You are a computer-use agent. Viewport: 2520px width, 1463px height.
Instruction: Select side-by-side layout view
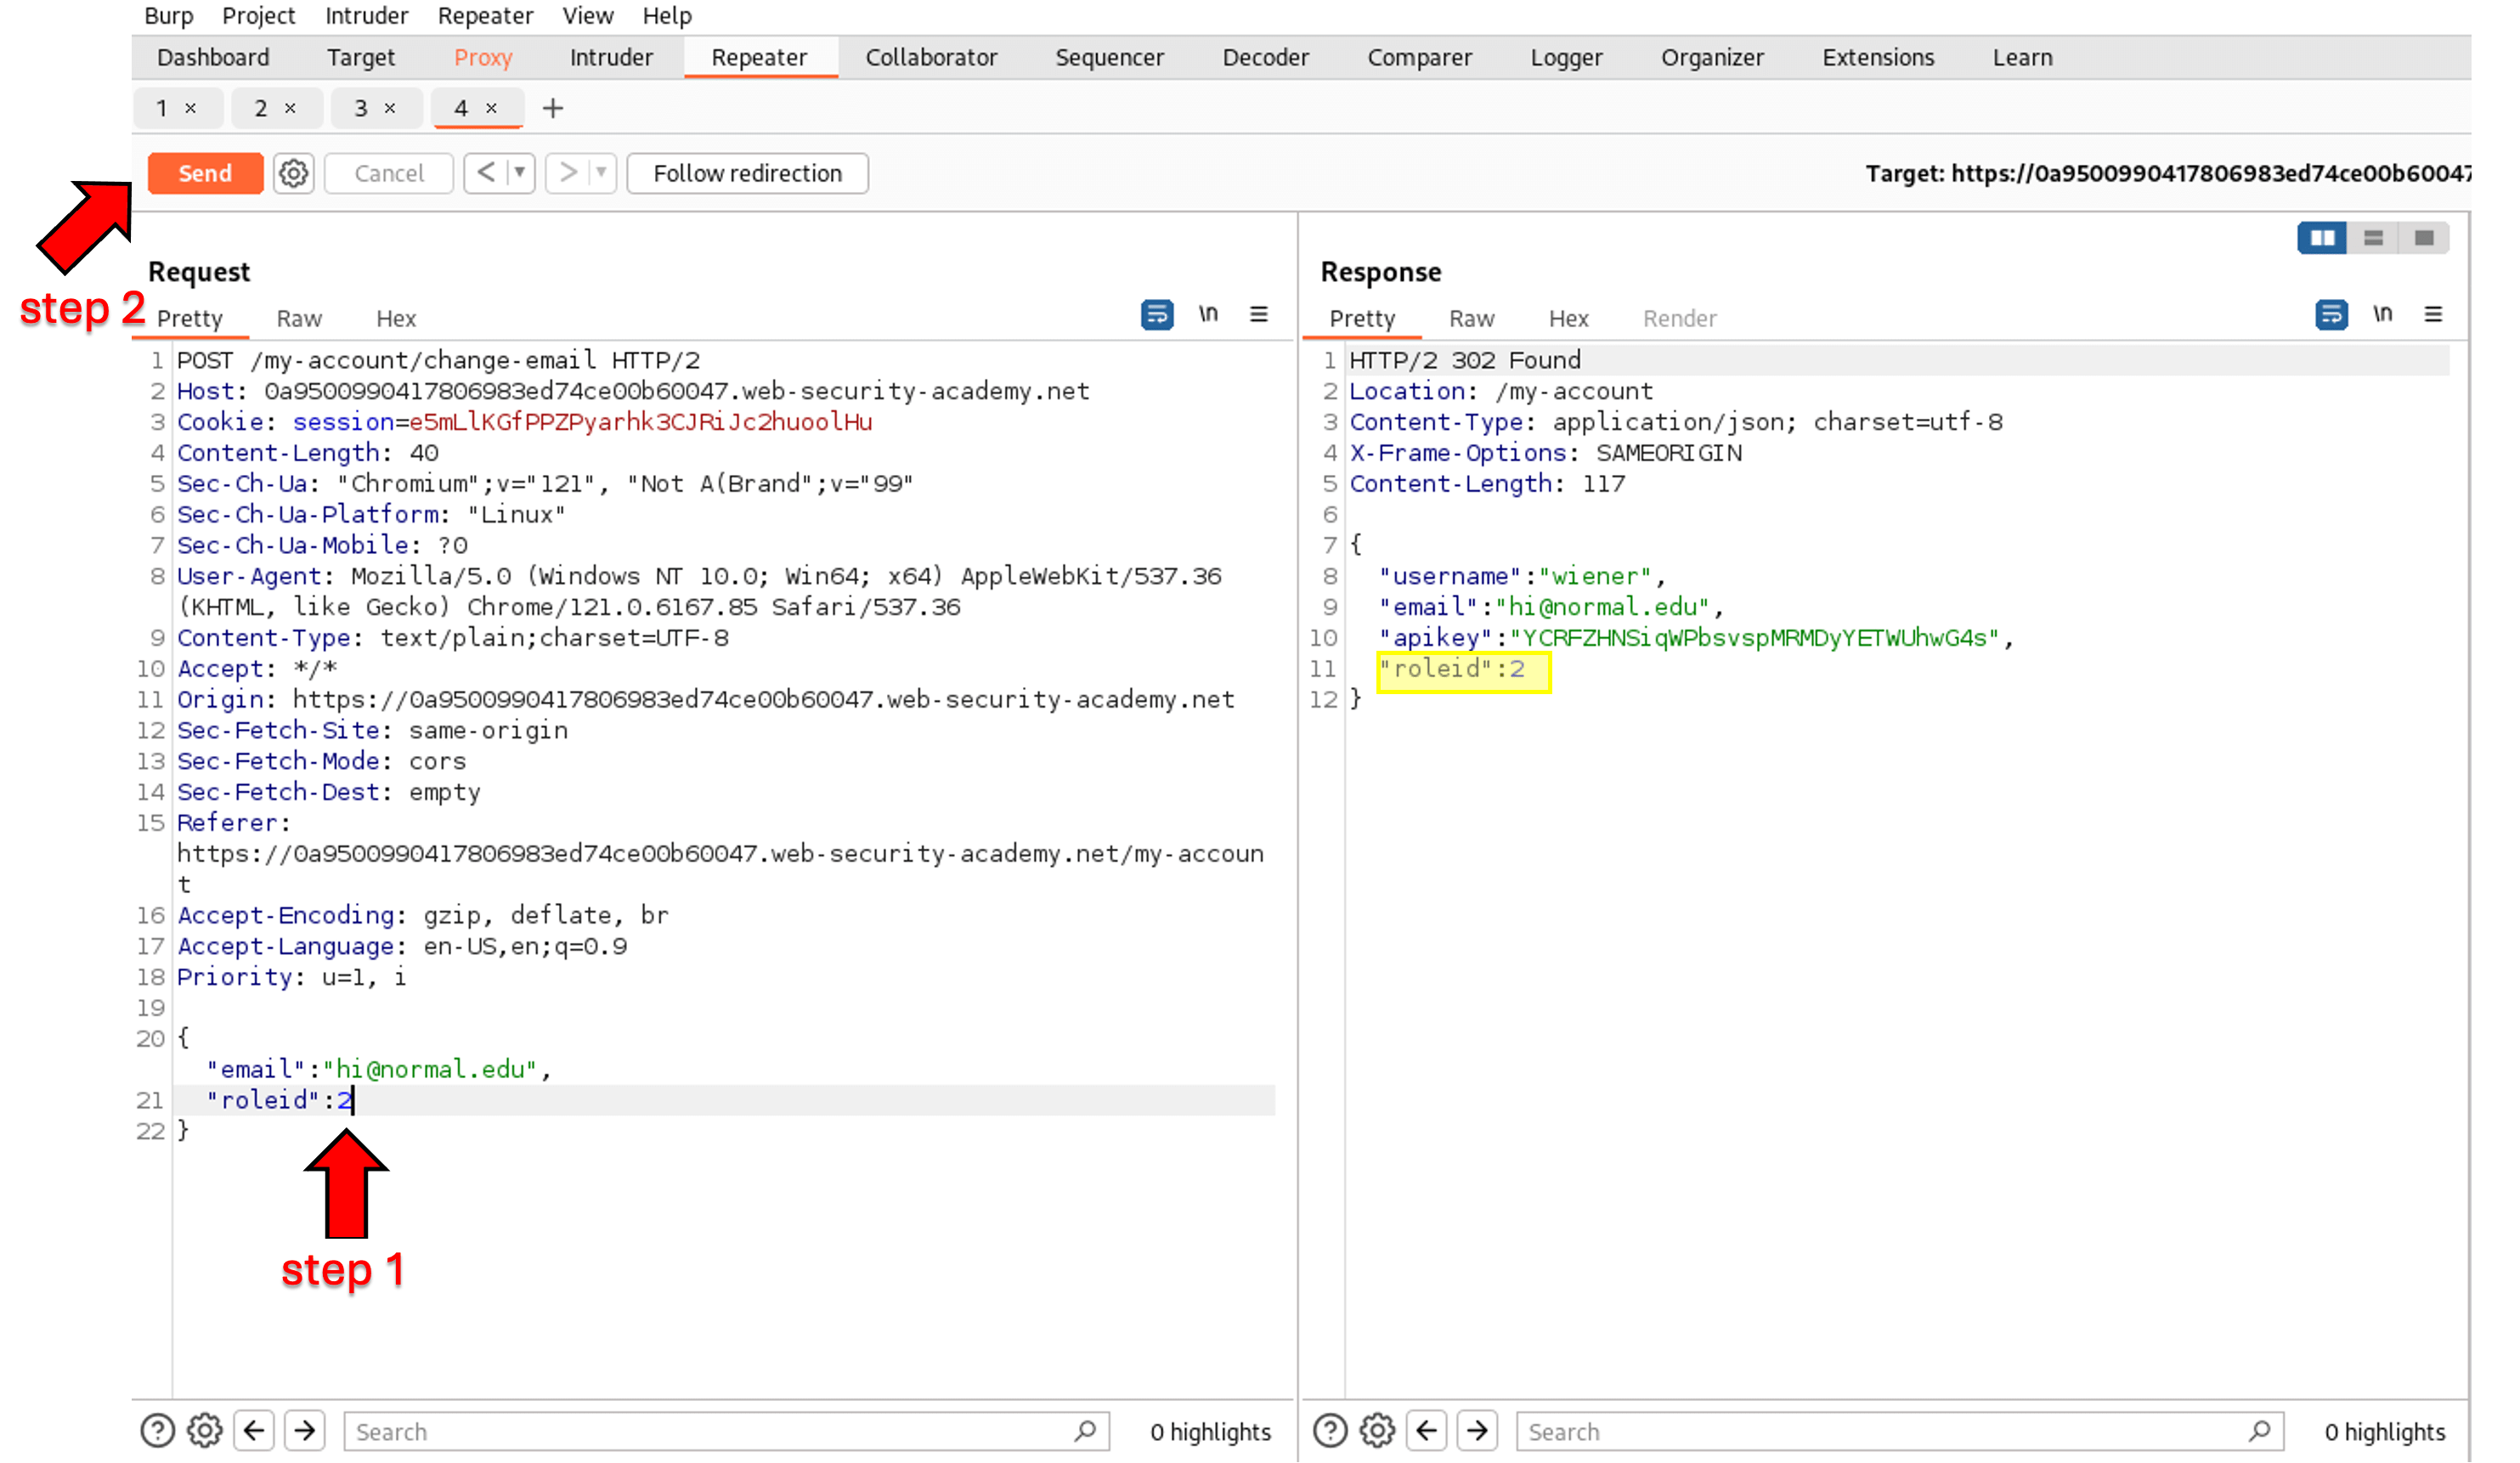tap(2322, 238)
